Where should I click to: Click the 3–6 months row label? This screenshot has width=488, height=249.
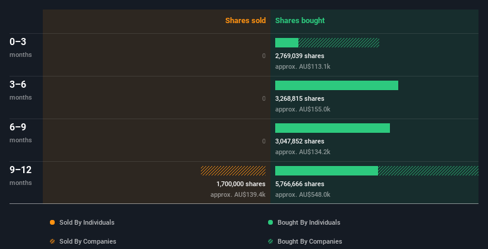click(x=21, y=90)
